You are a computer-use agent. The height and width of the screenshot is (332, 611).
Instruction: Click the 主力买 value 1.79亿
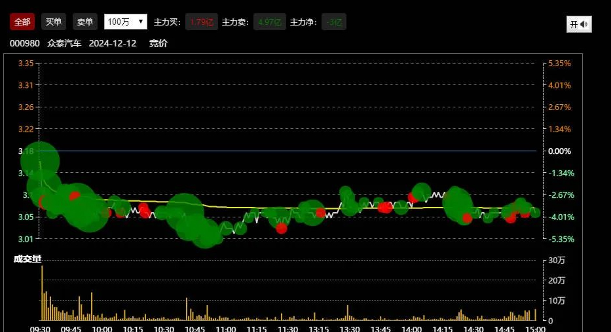tap(201, 22)
